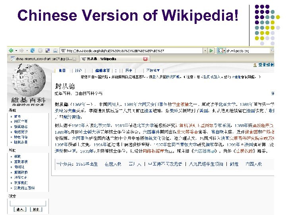This screenshot has height=215, width=286.
Task: Open 社区主页 community portal sidebar link
Action: coord(21,121)
